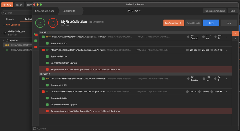Collapse the MyFirstCollection tree in the sidebar
This screenshot has height=131, width=240.
click(2, 33)
